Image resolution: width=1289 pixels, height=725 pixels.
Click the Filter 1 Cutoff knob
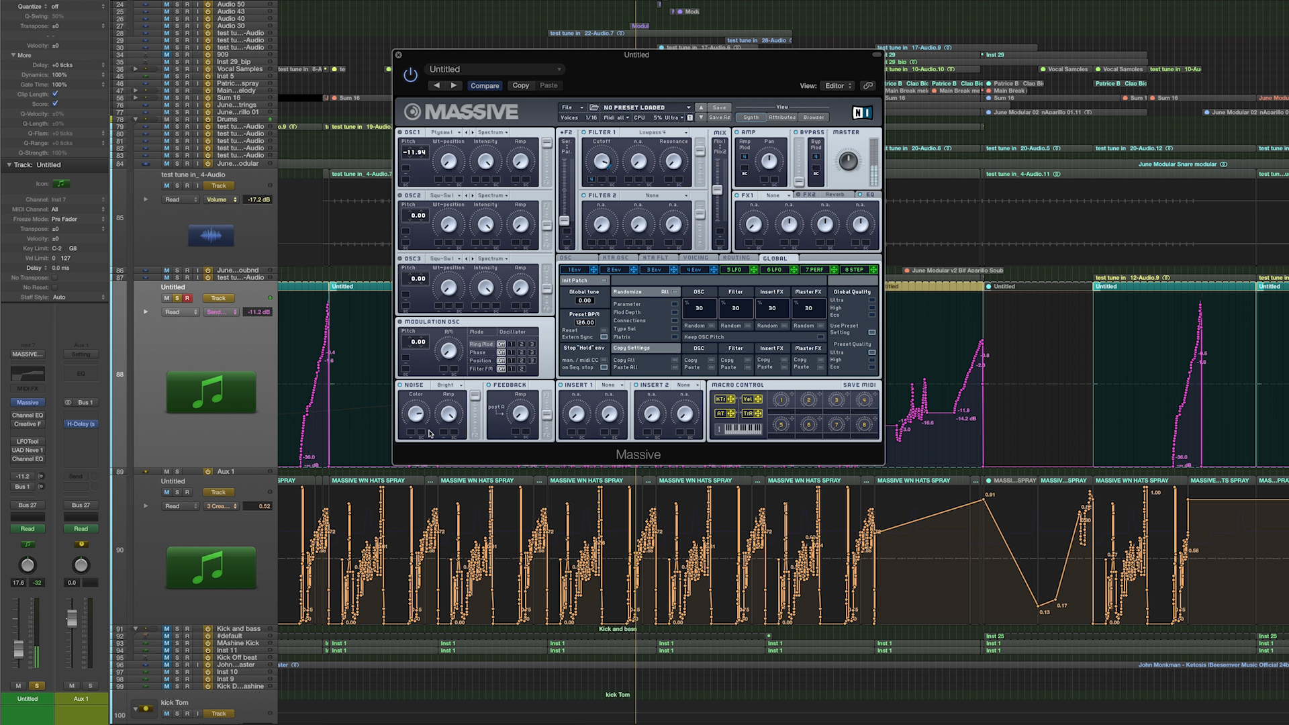coord(602,161)
